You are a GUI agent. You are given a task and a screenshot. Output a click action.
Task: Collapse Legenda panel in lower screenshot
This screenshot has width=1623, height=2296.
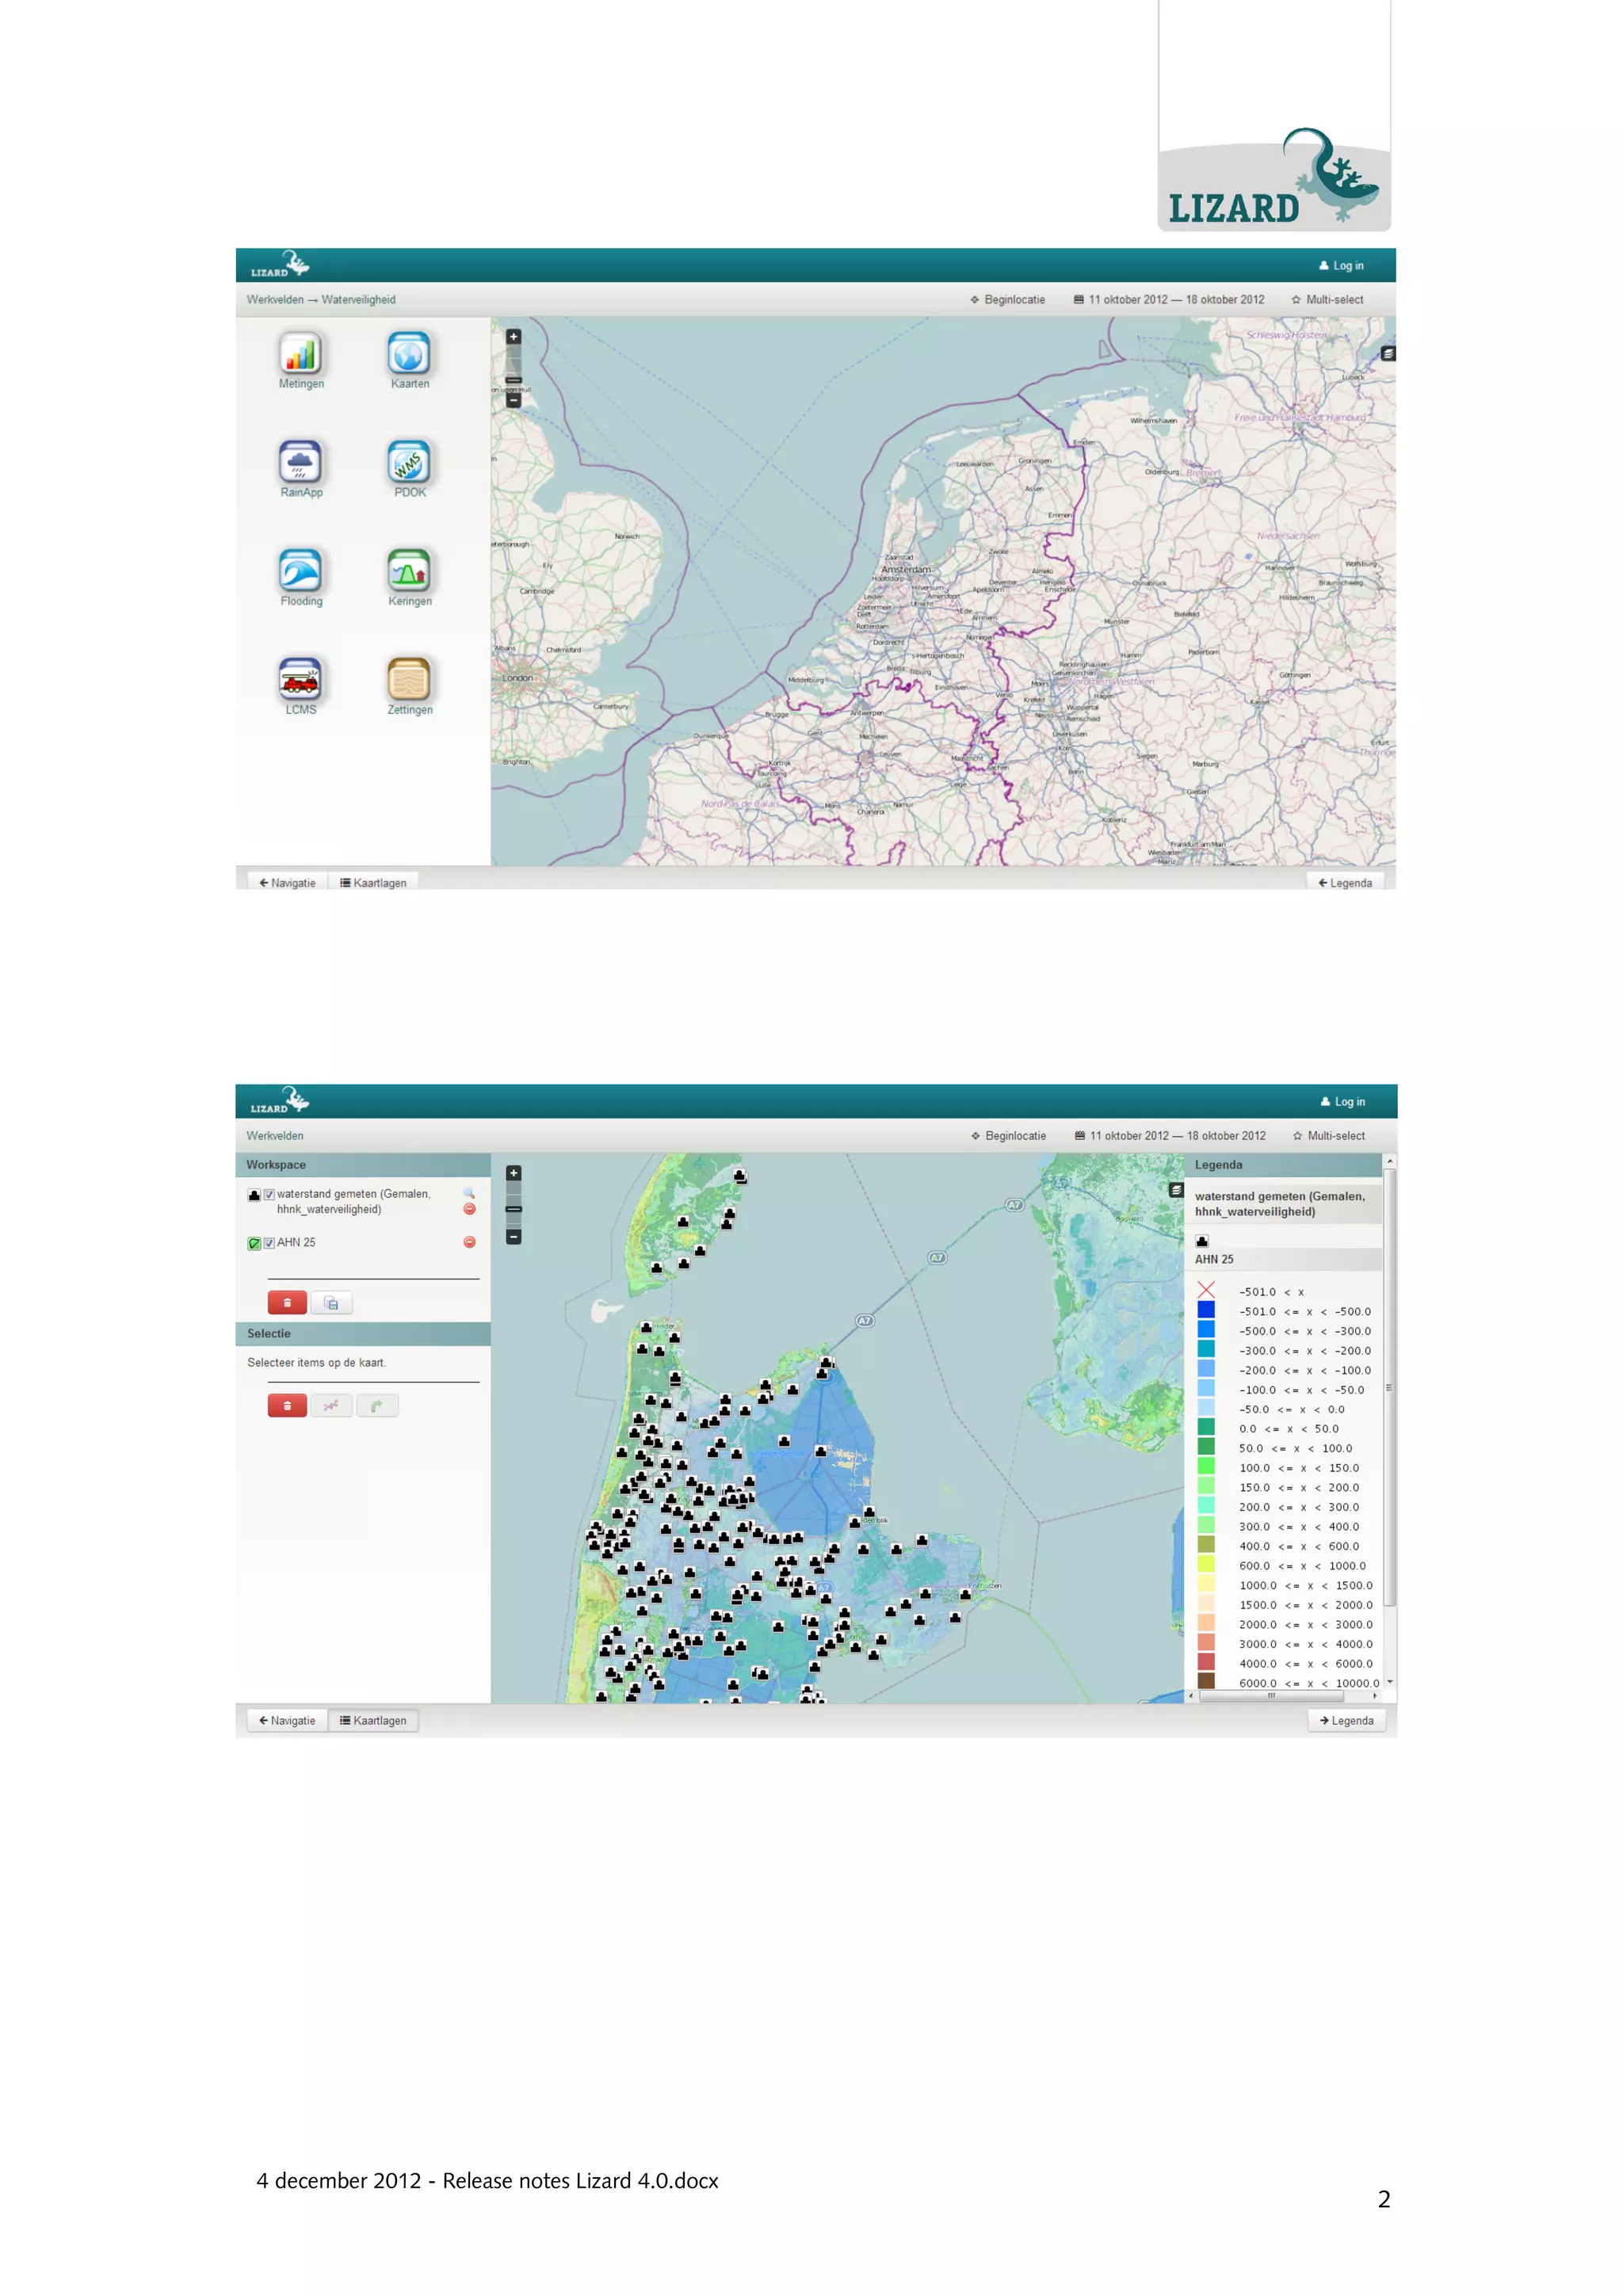1346,1721
